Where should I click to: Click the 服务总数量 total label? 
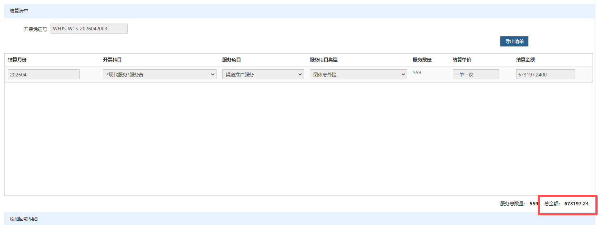(x=513, y=204)
